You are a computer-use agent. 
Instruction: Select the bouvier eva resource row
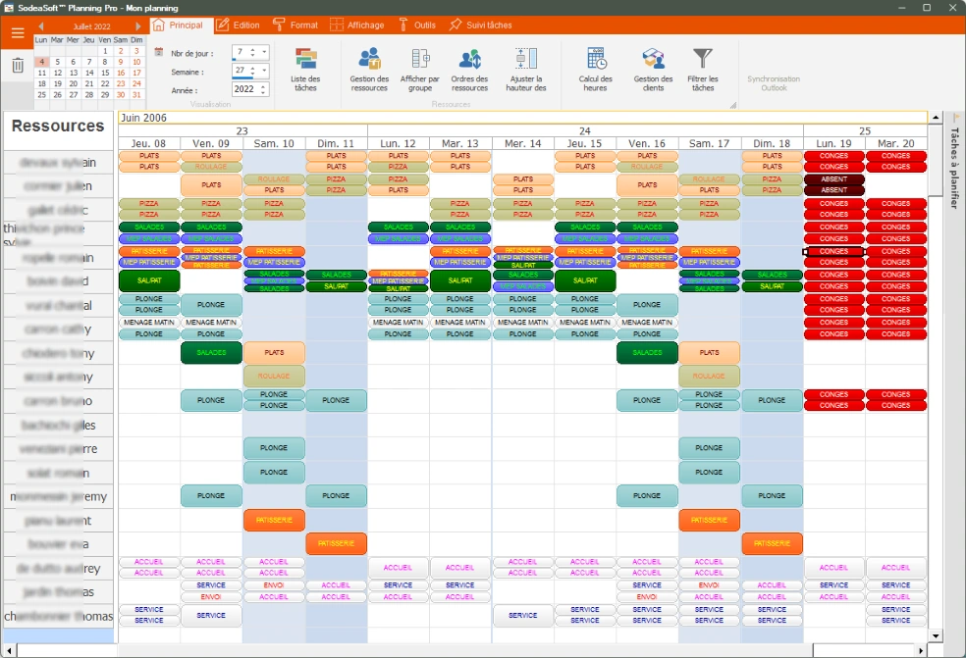click(59, 544)
